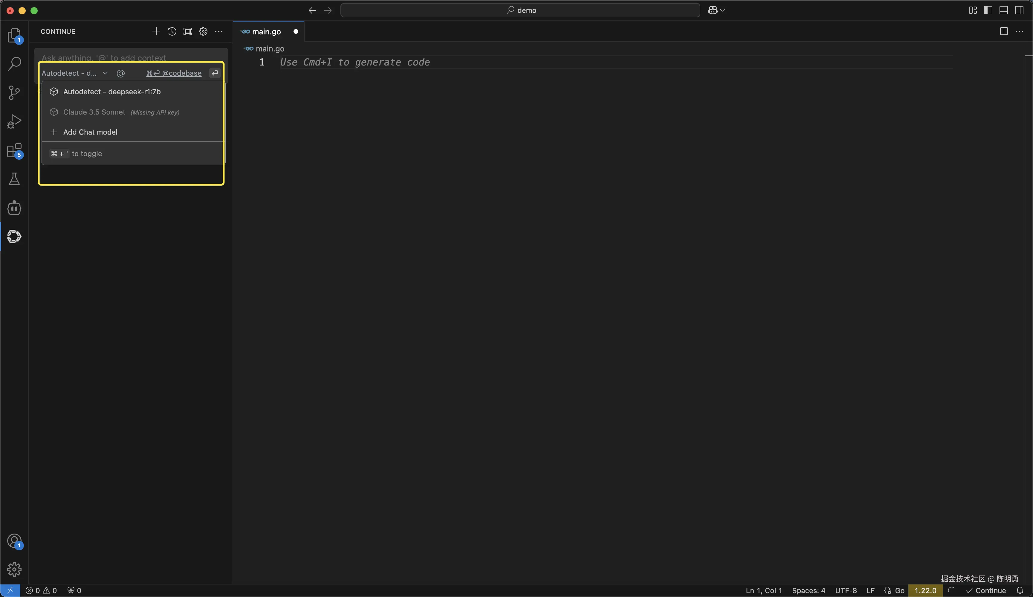Switch to the main.go editor tab
The width and height of the screenshot is (1033, 597).
[x=266, y=32]
